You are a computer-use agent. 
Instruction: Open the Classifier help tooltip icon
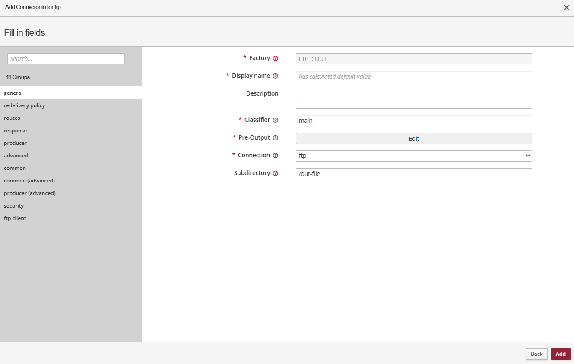coord(276,120)
